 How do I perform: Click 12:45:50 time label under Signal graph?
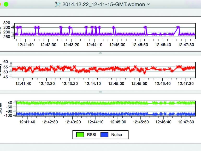(141, 122)
